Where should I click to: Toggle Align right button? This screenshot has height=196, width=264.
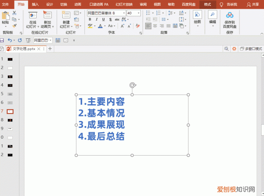162,26
